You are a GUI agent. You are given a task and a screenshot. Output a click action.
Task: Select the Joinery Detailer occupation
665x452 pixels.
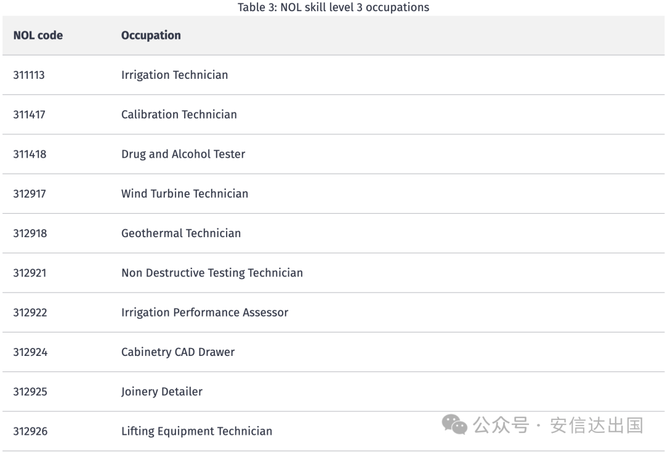click(162, 392)
